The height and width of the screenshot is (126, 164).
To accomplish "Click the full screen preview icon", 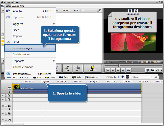I will point(148,70).
